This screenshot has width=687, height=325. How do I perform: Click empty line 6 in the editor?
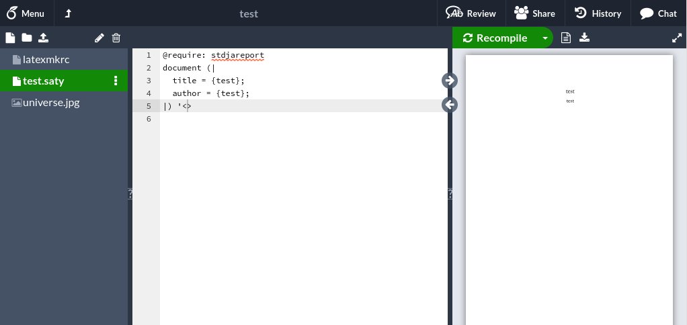304,119
